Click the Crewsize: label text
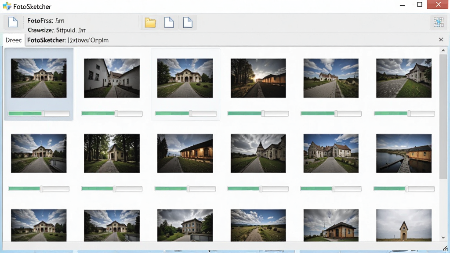Viewport: 450px width, 253px height. click(x=40, y=30)
